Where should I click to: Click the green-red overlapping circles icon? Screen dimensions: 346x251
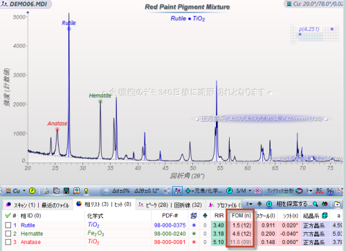pyautogui.click(x=325, y=204)
